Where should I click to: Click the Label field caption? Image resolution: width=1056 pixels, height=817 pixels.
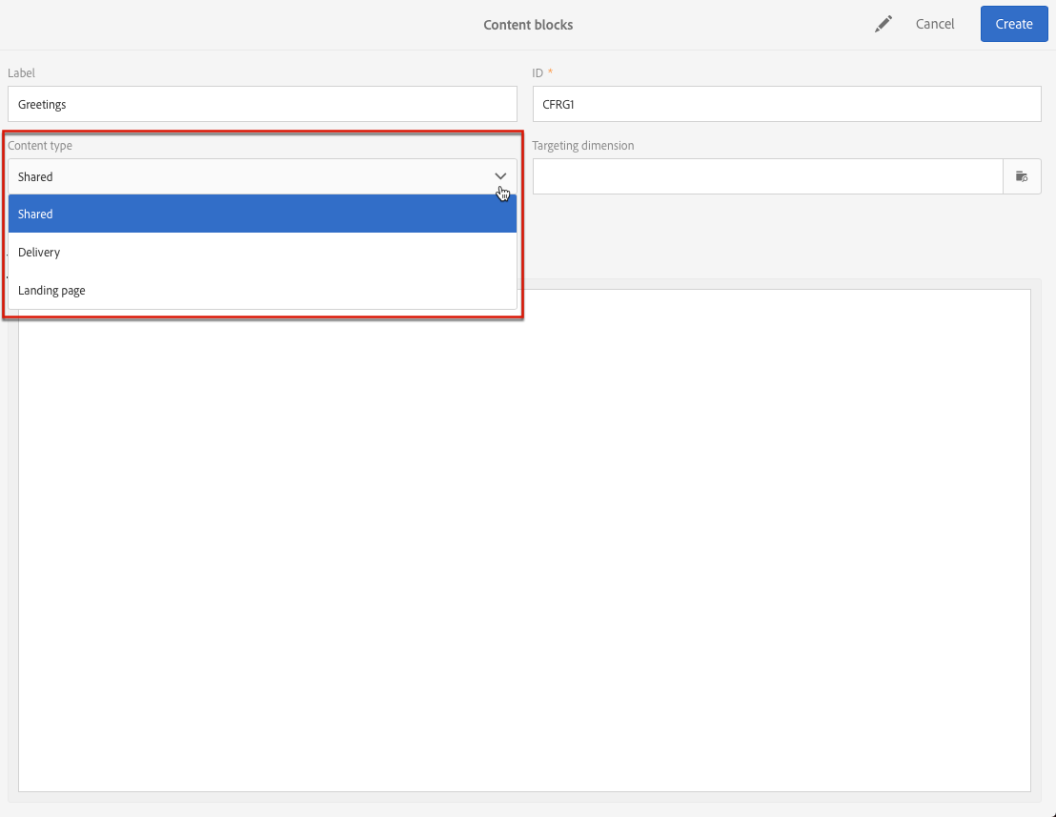click(x=22, y=72)
